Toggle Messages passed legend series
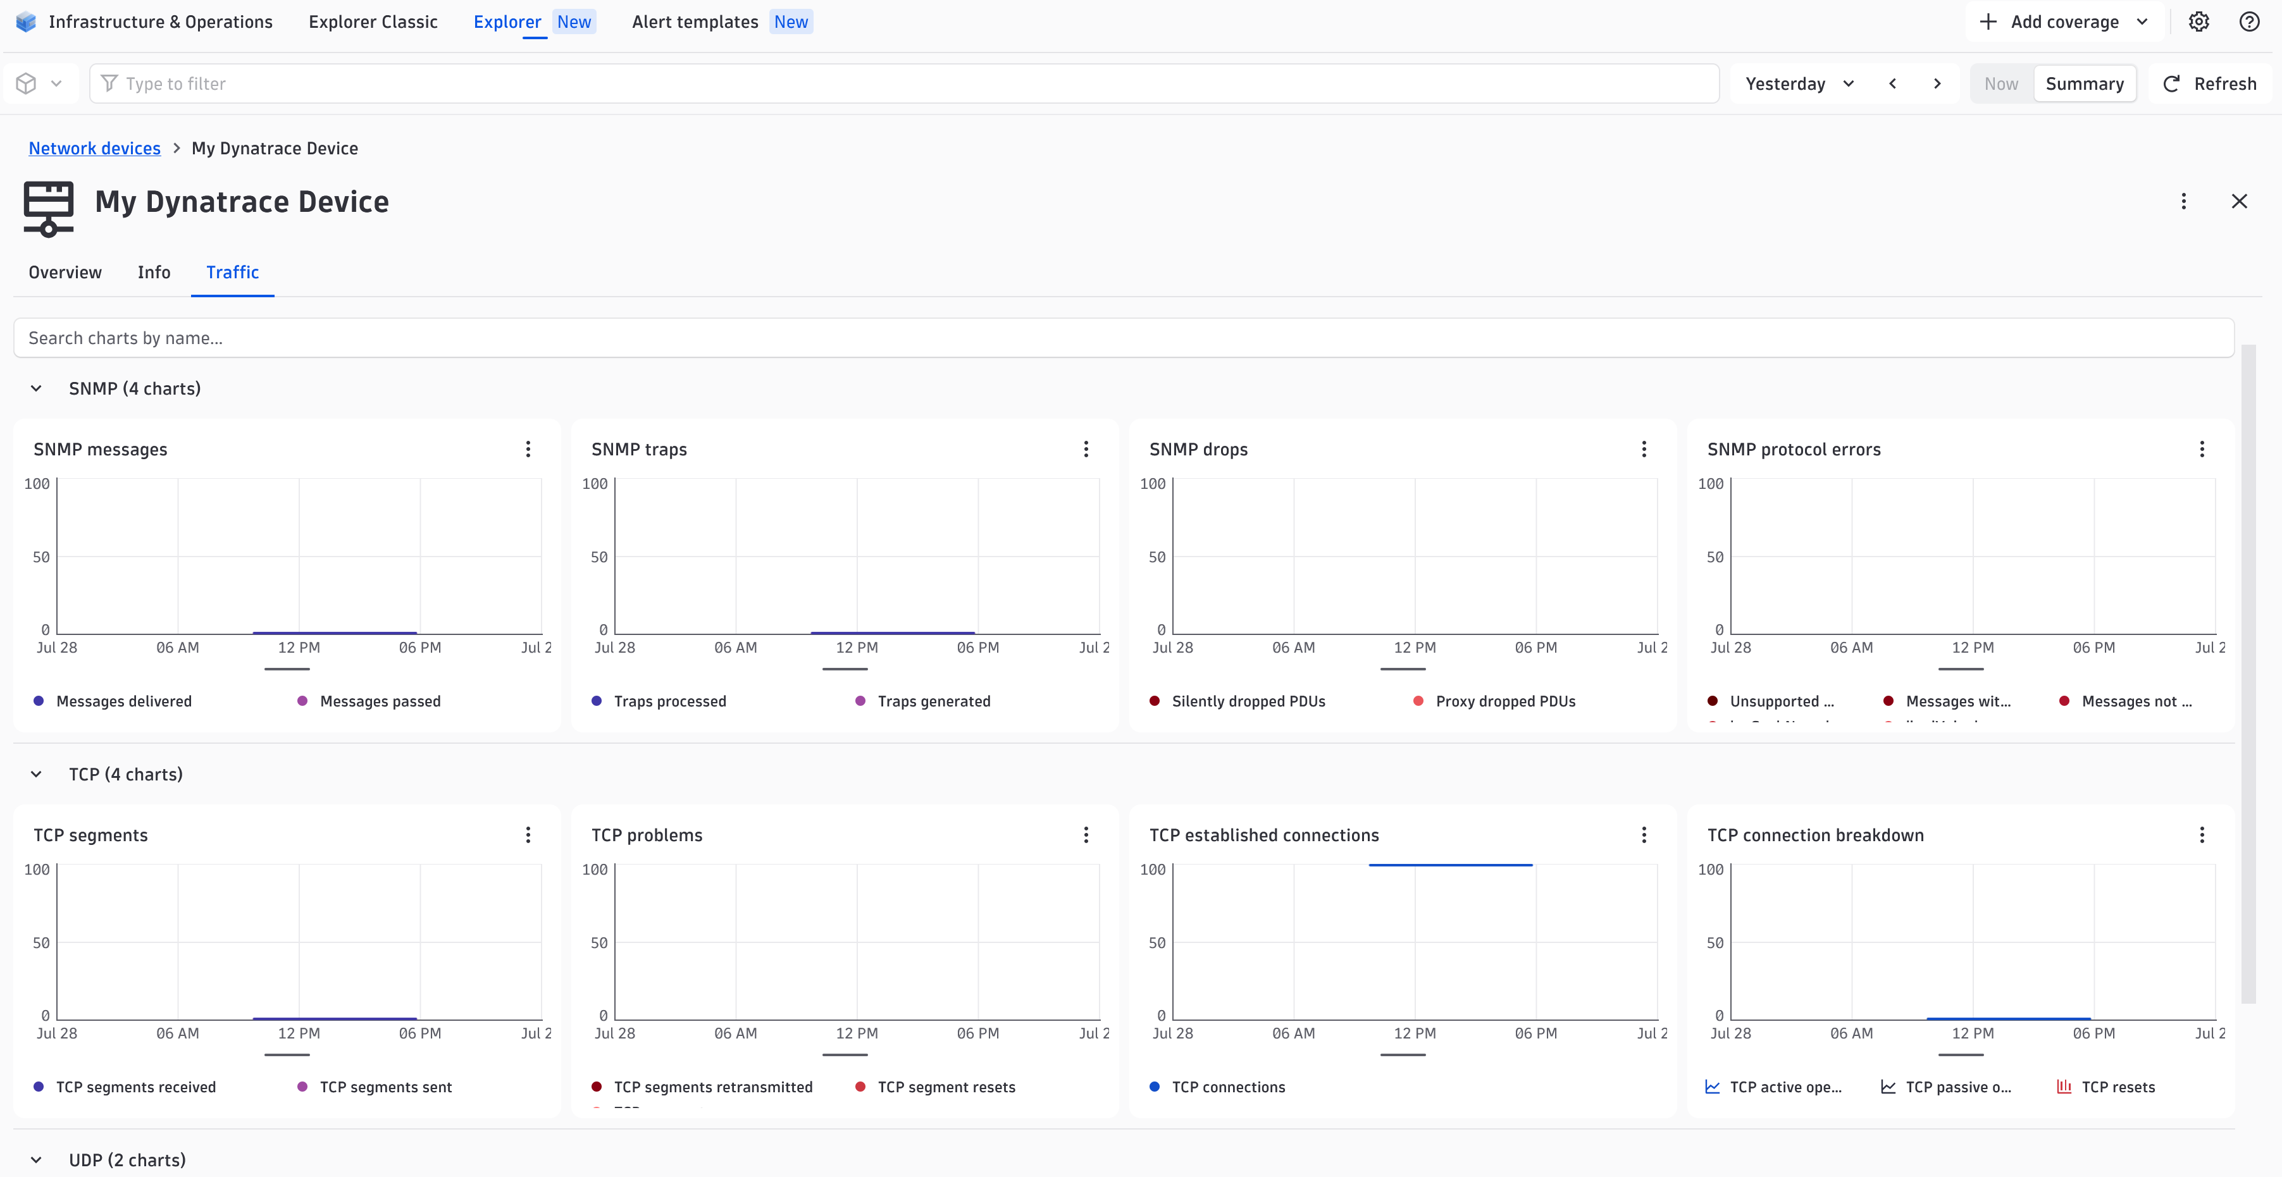2282x1177 pixels. (369, 701)
